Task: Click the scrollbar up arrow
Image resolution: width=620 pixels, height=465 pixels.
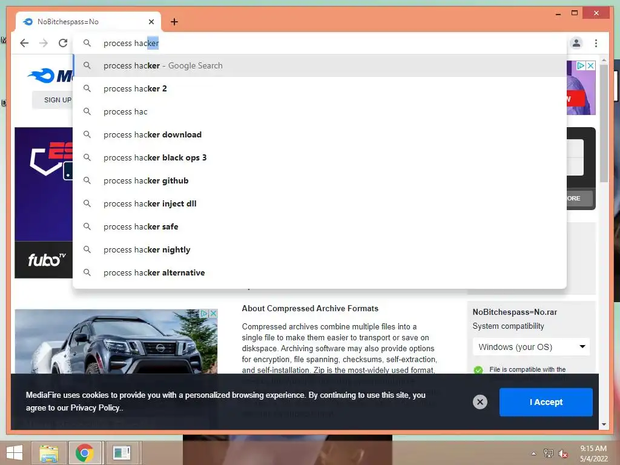Action: pyautogui.click(x=604, y=60)
